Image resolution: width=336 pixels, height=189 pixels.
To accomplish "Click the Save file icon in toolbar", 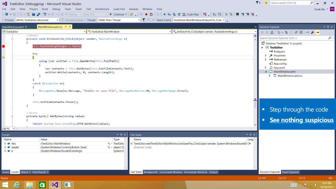I will [x=34, y=14].
